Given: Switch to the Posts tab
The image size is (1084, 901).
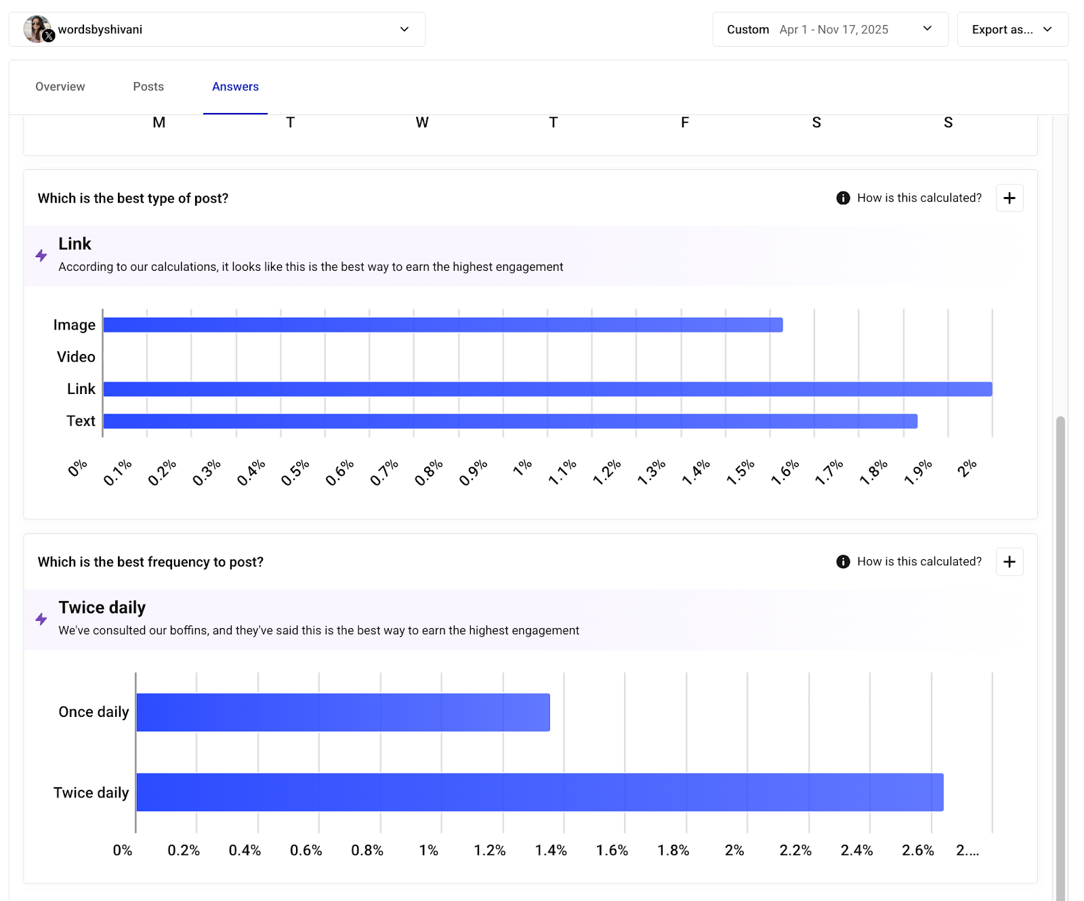Looking at the screenshot, I should point(148,87).
